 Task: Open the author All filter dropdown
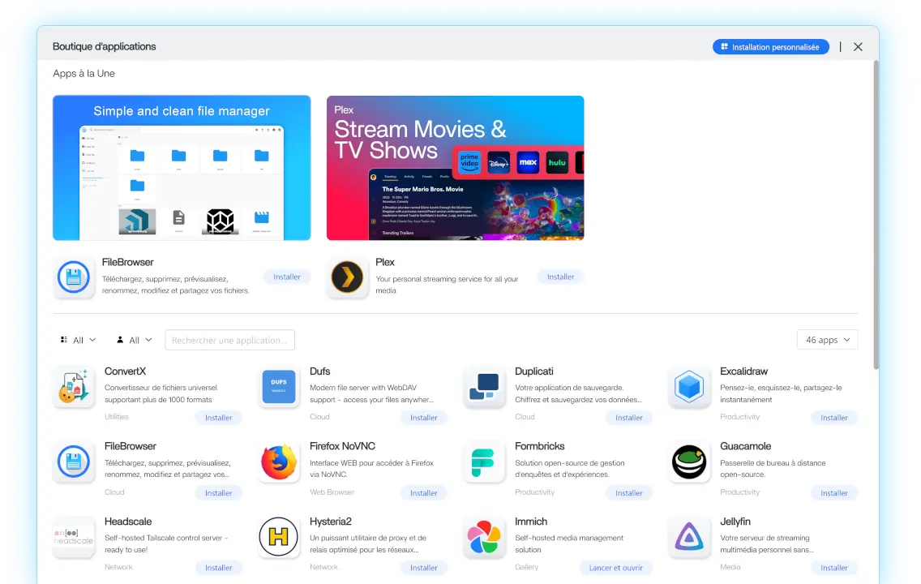tap(135, 340)
